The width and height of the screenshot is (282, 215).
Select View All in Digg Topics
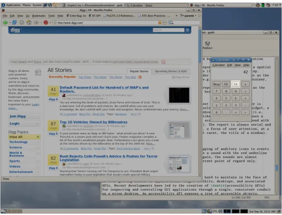pyautogui.click(x=24, y=137)
